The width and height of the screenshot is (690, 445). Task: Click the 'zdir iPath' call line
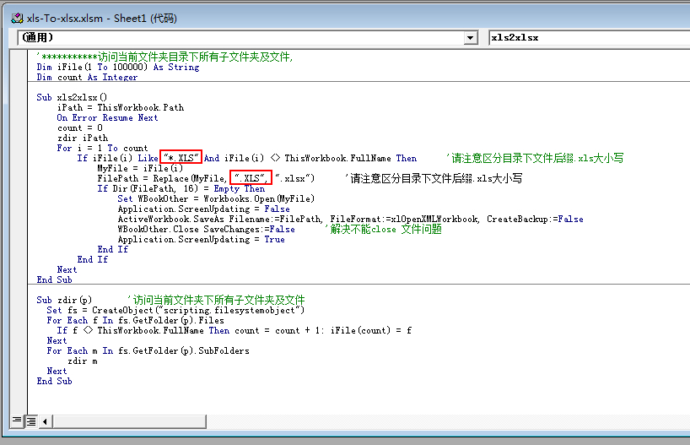click(83, 138)
